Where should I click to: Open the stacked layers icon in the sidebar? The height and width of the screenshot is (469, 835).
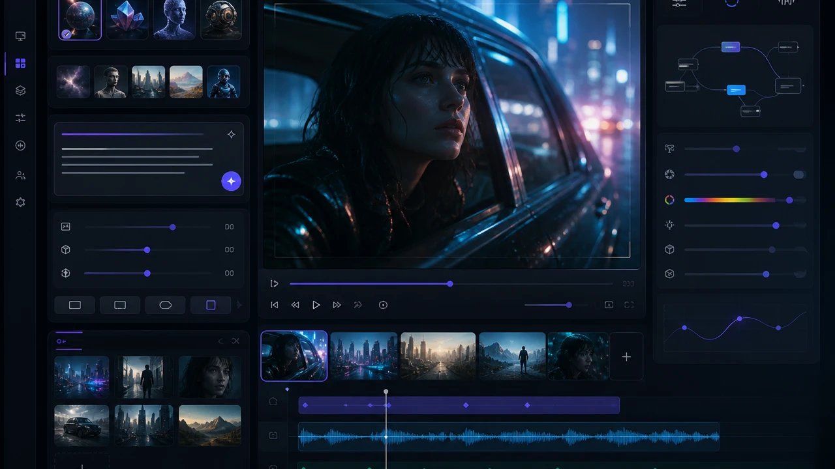[20, 91]
